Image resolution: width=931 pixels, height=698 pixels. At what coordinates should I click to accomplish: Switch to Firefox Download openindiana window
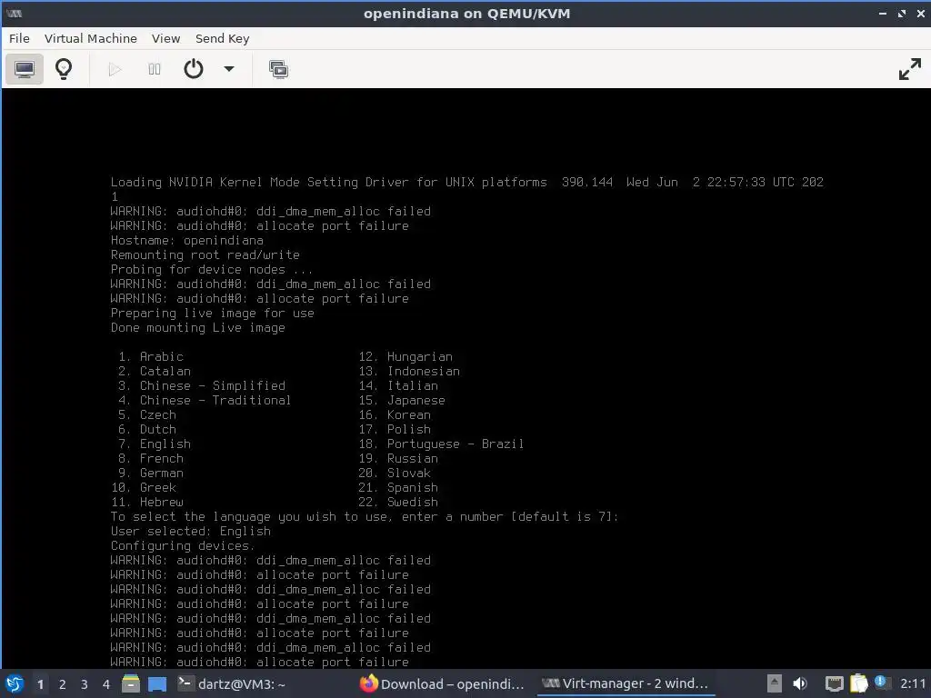coord(443,683)
